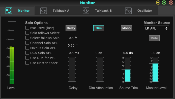175x99 pixels.
Task: Click the Solo Options heading
Action: [x=36, y=23]
